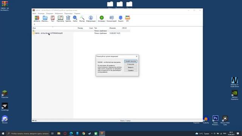Viewport: 242px width, 136px height.
Task: Show hidden tray icons chevron
Action: (x=212, y=133)
